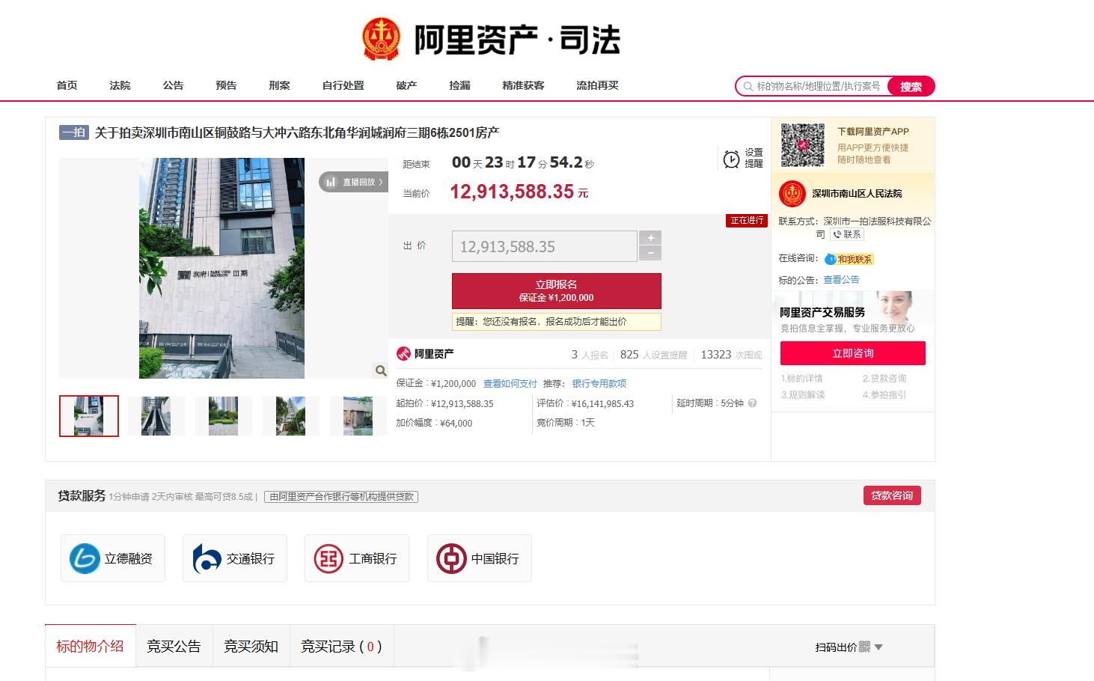Click the 由阿里资产合作银行等机构提供贷款 tag
This screenshot has height=681, width=1094.
point(341,497)
